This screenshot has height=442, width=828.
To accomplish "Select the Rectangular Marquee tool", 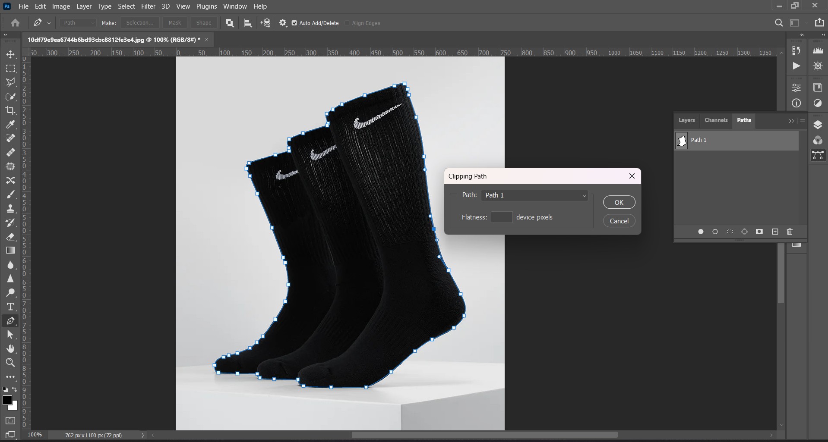I will coord(10,69).
